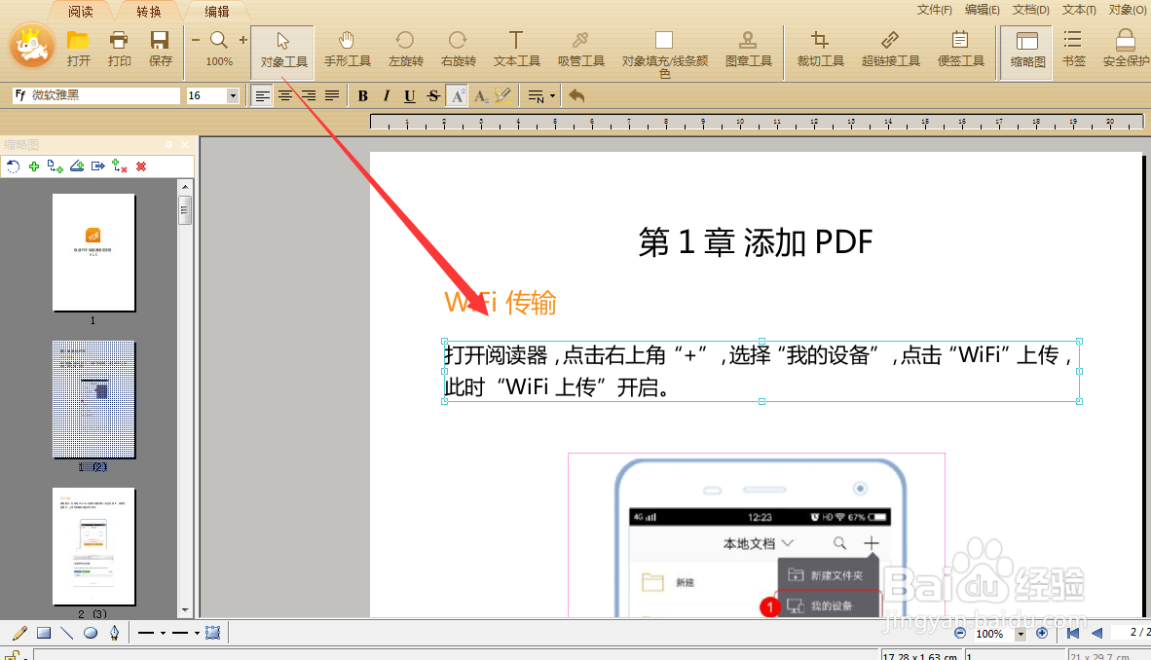
Task: Select the 裁切工具 (Crop tool)
Action: pos(820,50)
